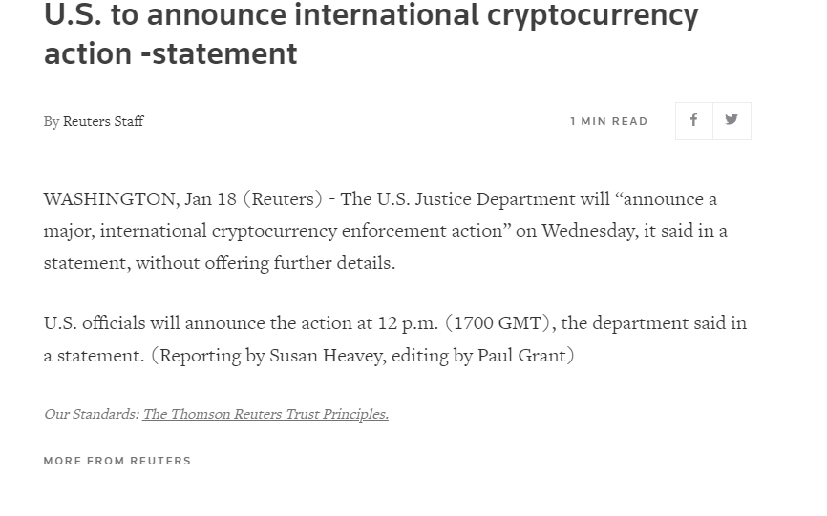Image resolution: width=827 pixels, height=516 pixels.
Task: Click the Reuters Staff byline
Action: [103, 121]
